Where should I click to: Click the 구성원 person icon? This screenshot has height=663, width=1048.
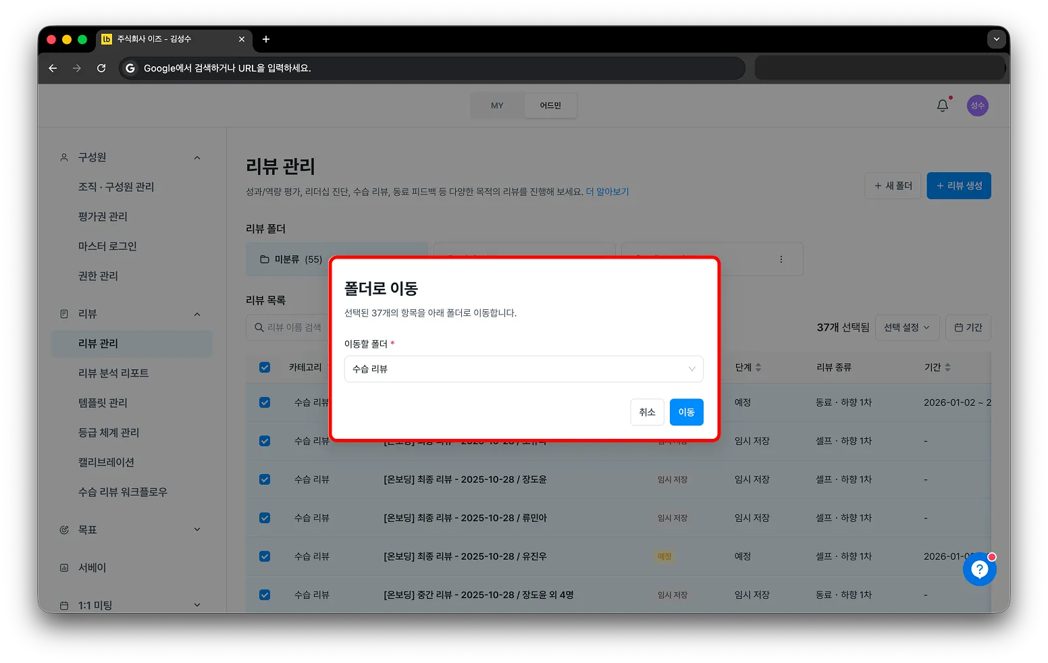[64, 157]
